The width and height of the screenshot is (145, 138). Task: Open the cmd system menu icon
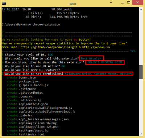(4, 4)
